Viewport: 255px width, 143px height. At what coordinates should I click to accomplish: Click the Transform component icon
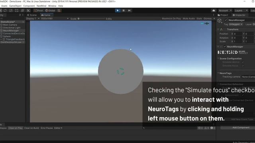pyautogui.click(x=222, y=29)
